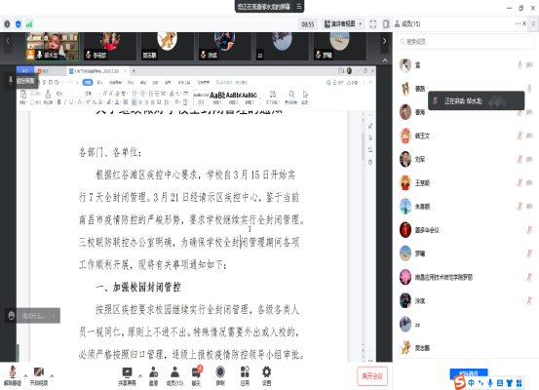Start recording the meeting
The image size is (539, 390).
pyautogui.click(x=220, y=376)
